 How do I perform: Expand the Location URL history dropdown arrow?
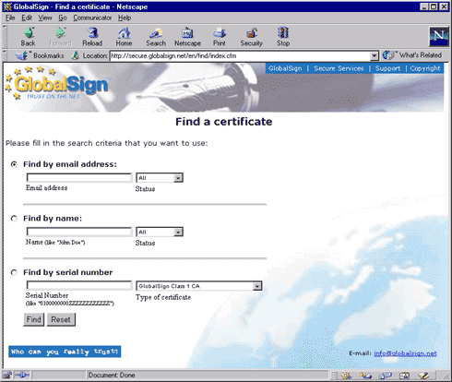coord(374,56)
